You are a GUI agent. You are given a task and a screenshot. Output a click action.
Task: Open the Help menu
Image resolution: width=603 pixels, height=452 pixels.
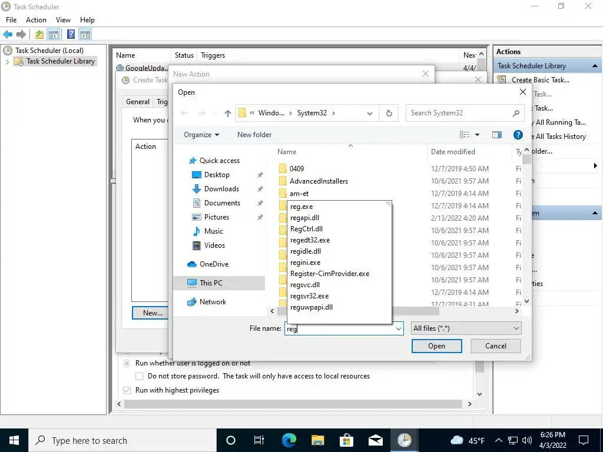tap(87, 20)
